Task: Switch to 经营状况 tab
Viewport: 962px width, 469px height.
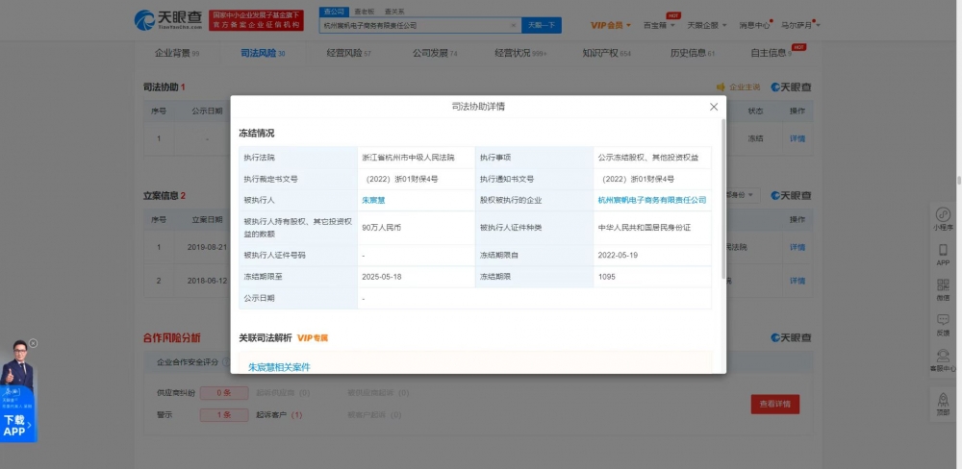Action: [520, 53]
